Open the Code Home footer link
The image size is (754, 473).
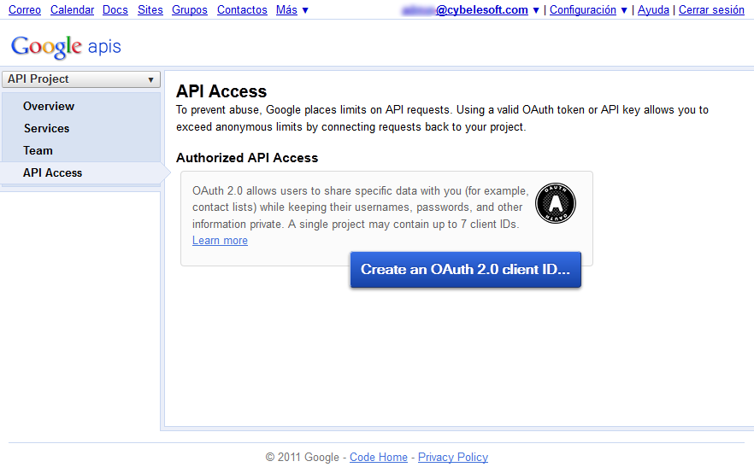click(379, 457)
